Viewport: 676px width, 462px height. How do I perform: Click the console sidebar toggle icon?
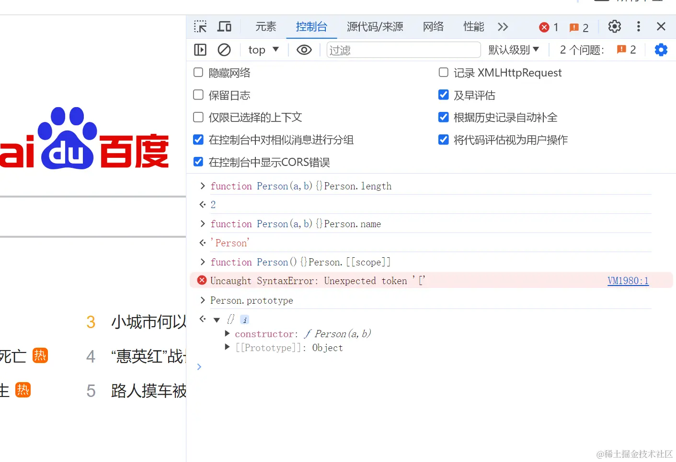click(x=200, y=49)
